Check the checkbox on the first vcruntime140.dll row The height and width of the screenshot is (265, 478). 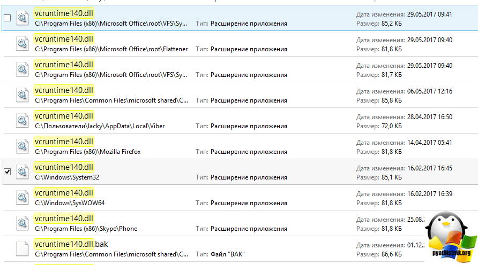click(x=7, y=18)
